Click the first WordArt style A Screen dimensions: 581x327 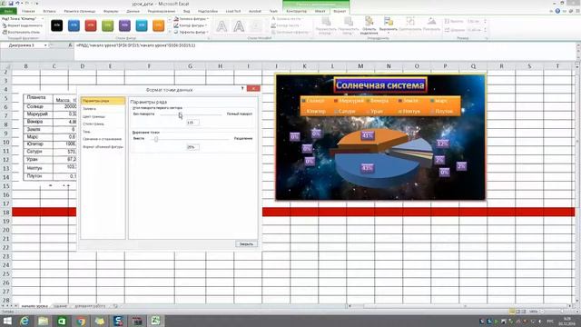point(222,26)
